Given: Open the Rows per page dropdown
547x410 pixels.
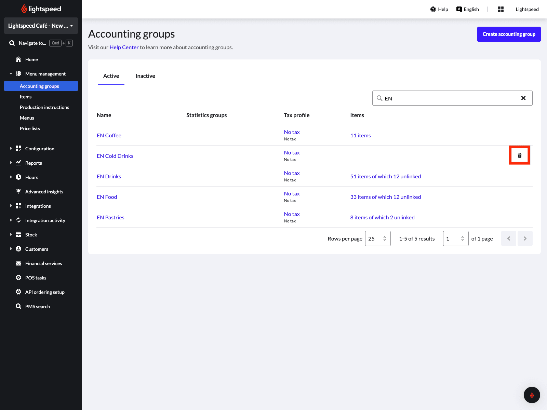Looking at the screenshot, I should [377, 238].
